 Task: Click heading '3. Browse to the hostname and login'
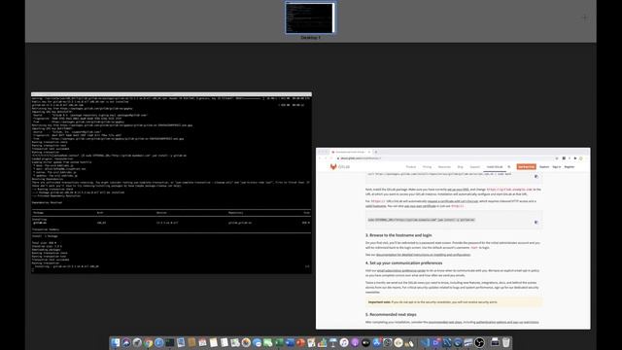[398, 235]
